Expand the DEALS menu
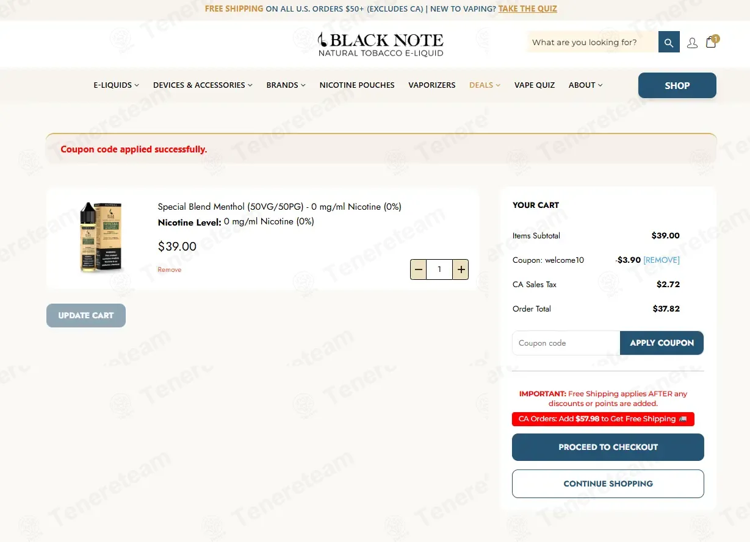This screenshot has width=750, height=542. (485, 85)
